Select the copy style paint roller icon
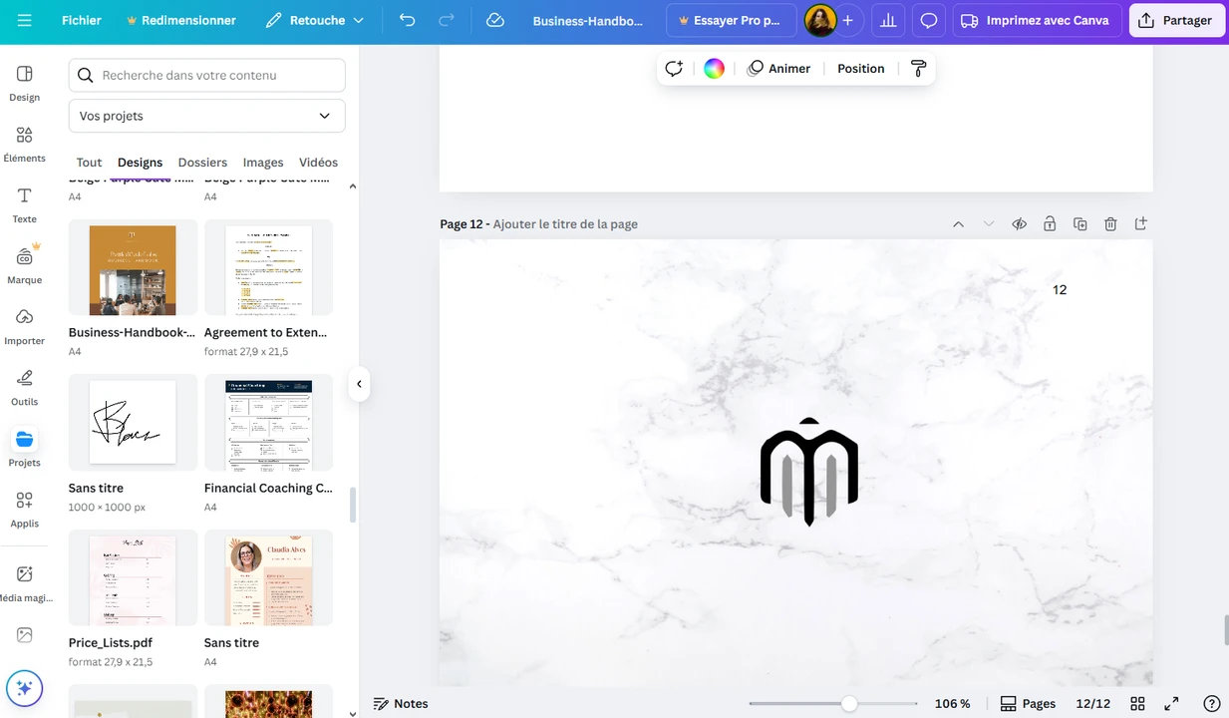This screenshot has width=1229, height=718. [x=918, y=69]
